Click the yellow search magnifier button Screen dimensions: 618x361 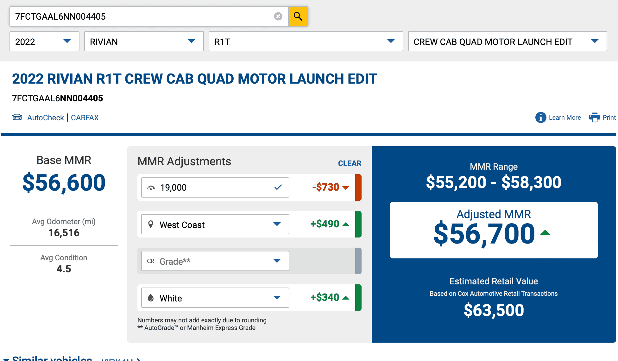point(298,16)
